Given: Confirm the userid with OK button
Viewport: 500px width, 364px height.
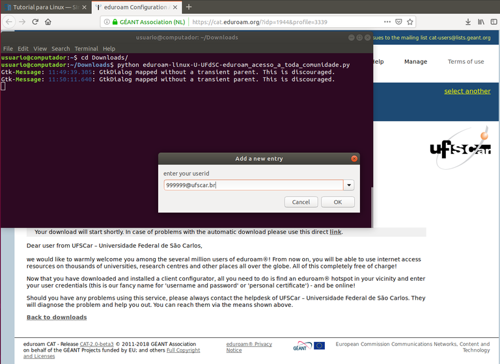Looking at the screenshot, I should (x=338, y=202).
